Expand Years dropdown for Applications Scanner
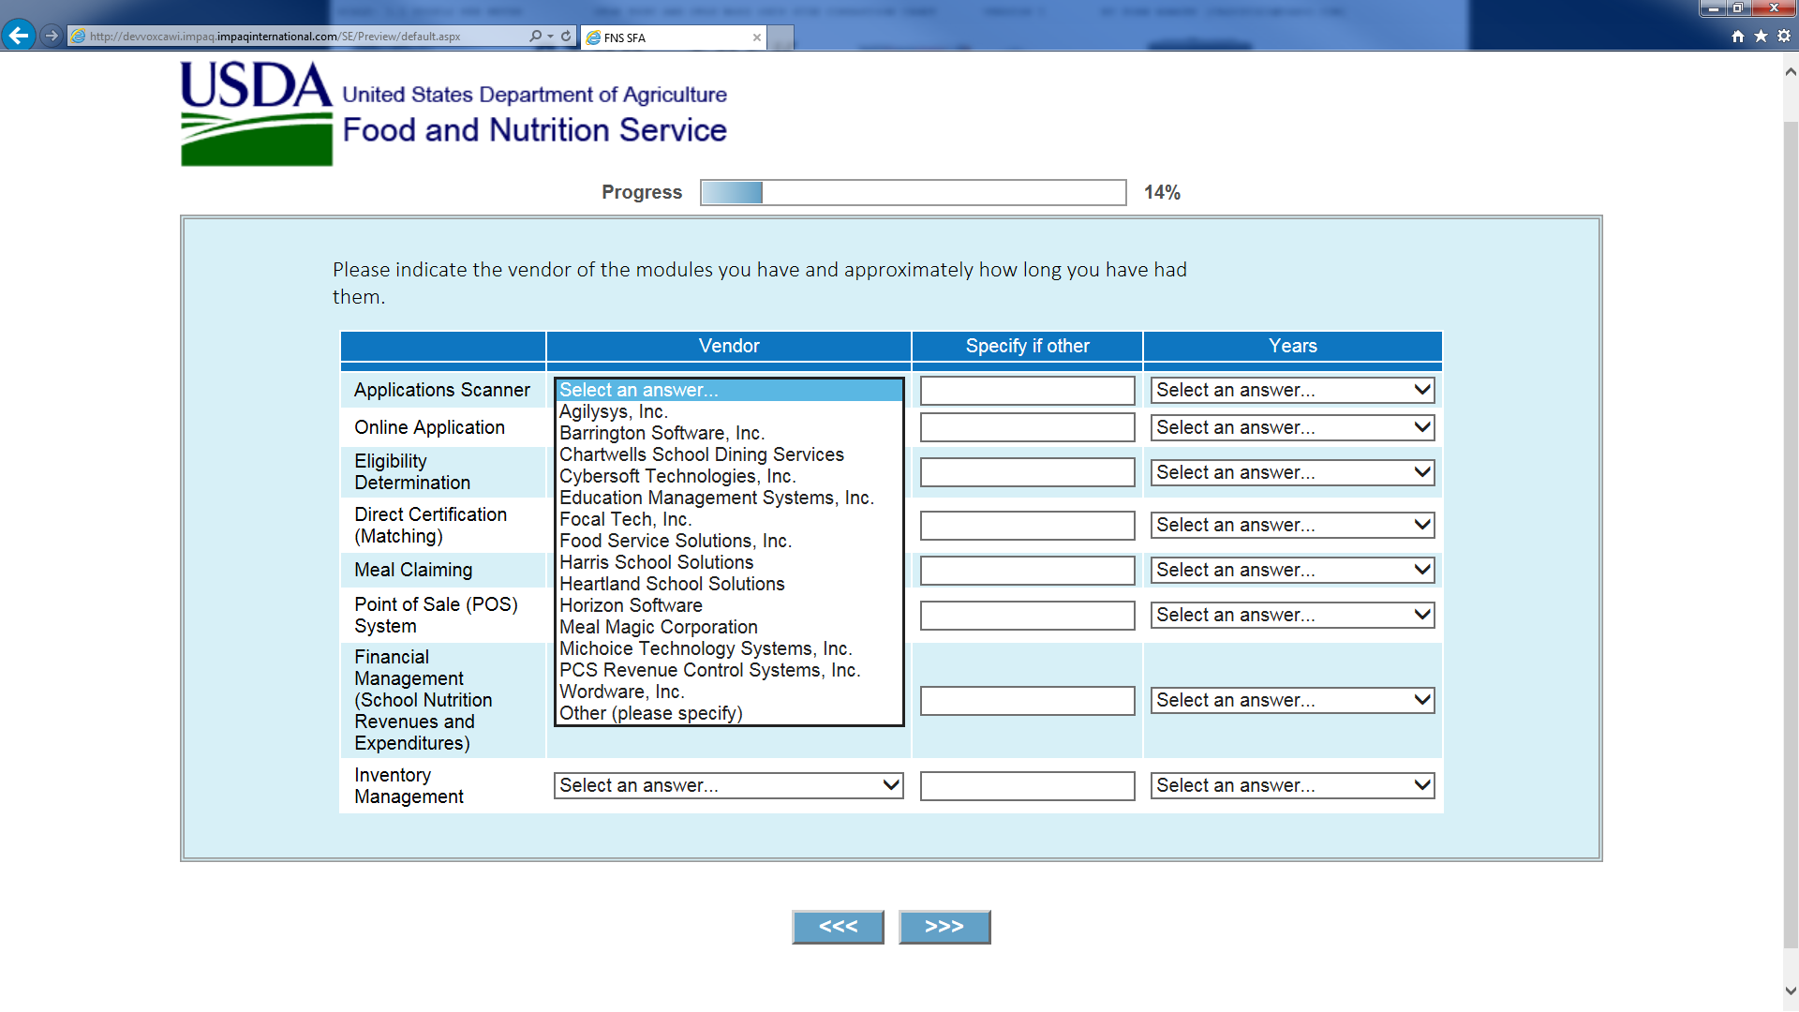The image size is (1799, 1012). [1292, 390]
